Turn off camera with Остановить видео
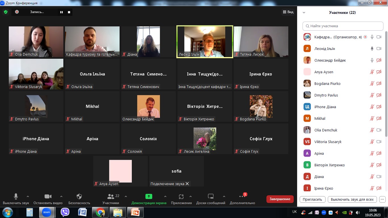 pyautogui.click(x=48, y=196)
